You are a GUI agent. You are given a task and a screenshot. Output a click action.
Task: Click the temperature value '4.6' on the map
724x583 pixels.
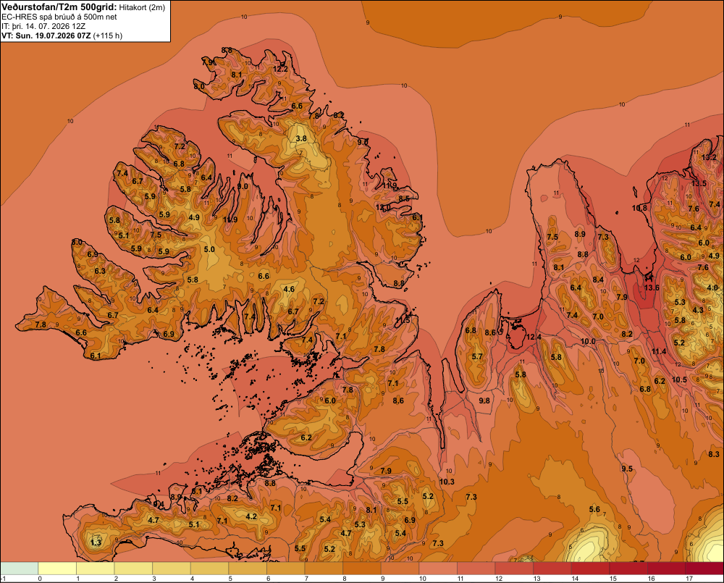click(289, 290)
